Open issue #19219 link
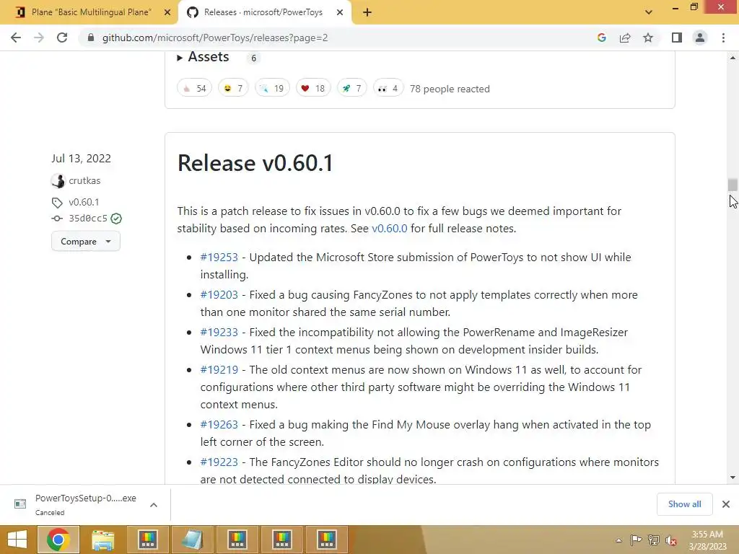Screen dimensions: 739x554 (219, 370)
